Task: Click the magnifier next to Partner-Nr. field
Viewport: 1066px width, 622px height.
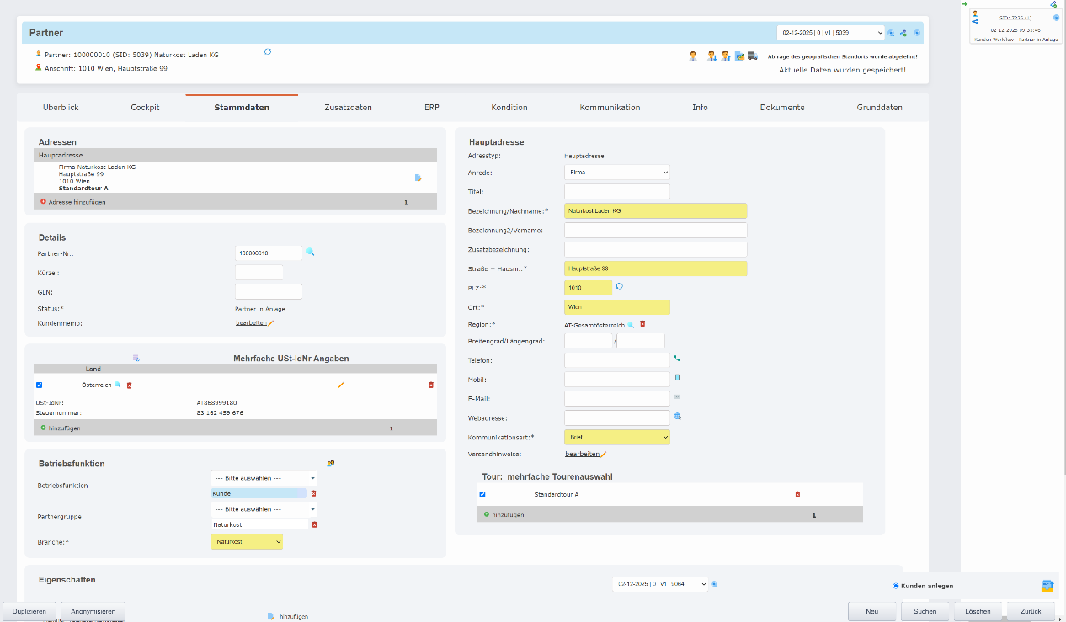Action: coord(310,252)
